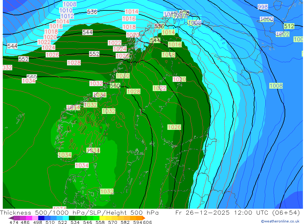Click the 510 legend value
The width and height of the screenshot is (306, 224).
point(50,222)
